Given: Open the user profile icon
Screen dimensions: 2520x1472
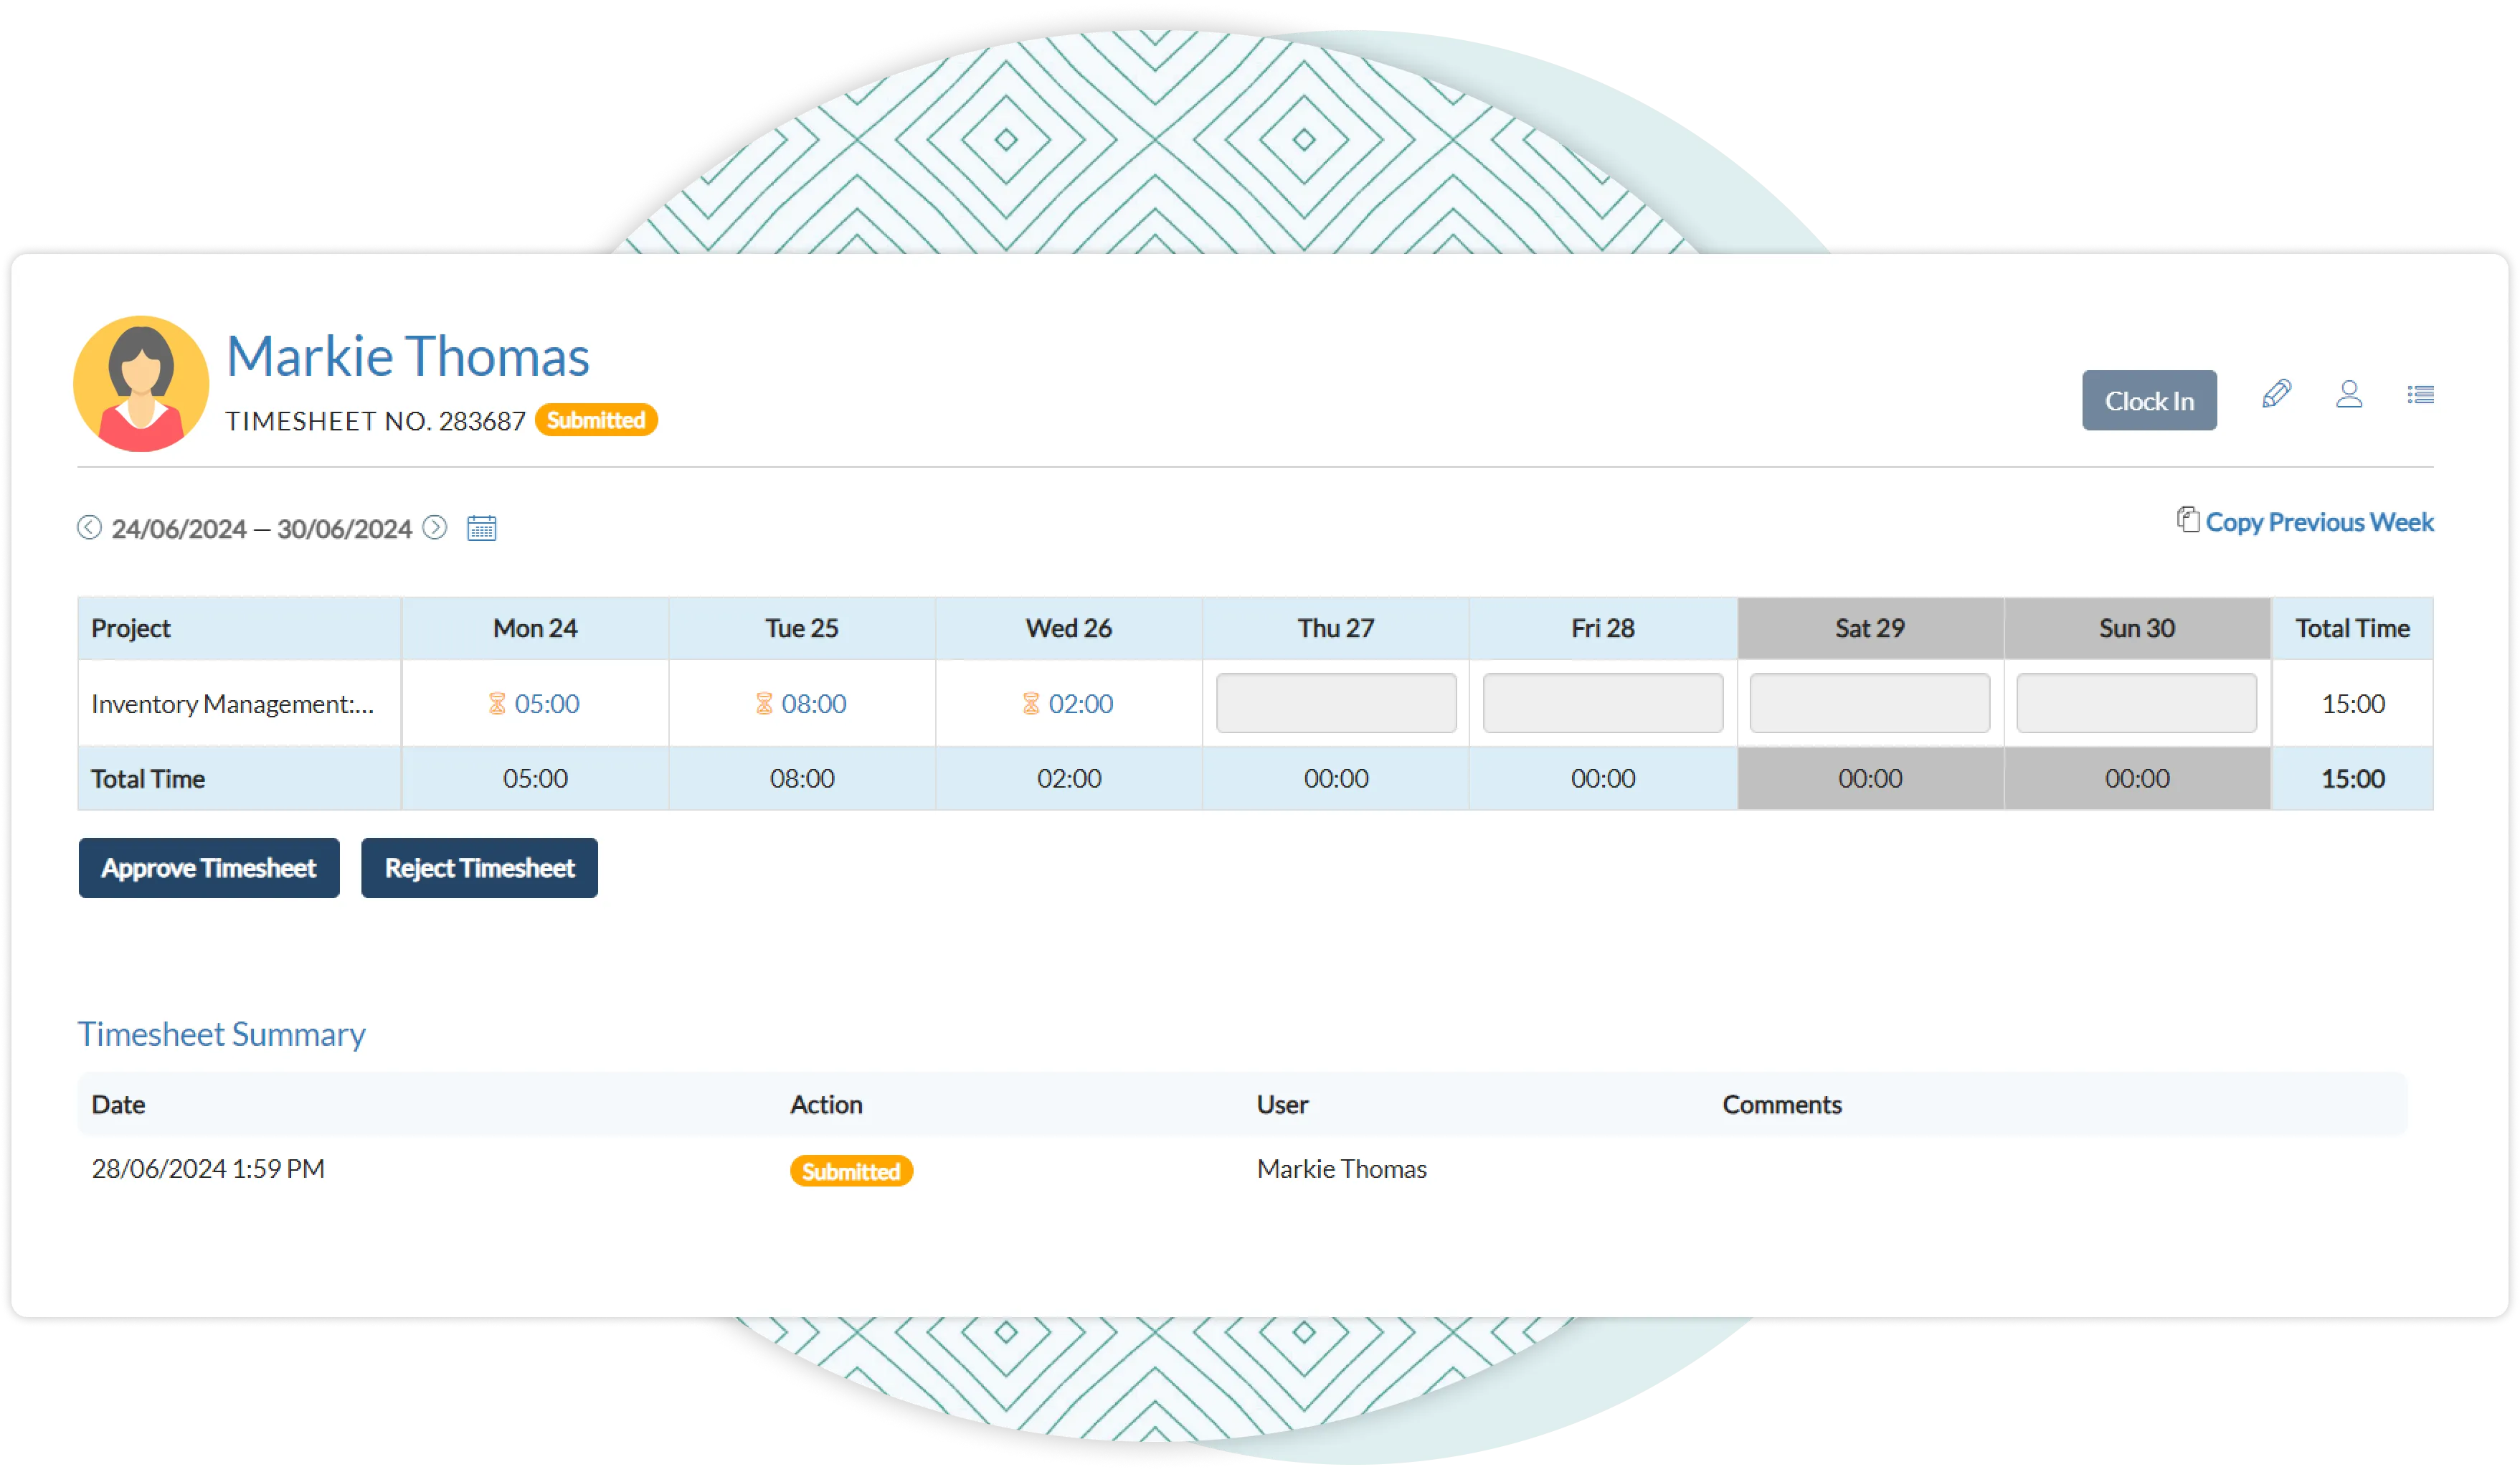Looking at the screenshot, I should (2348, 394).
